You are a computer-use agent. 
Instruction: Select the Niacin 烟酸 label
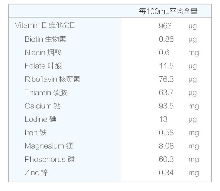[x=43, y=53]
